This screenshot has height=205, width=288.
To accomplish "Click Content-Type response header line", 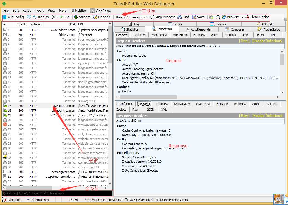I will pyautogui.click(x=153, y=148).
